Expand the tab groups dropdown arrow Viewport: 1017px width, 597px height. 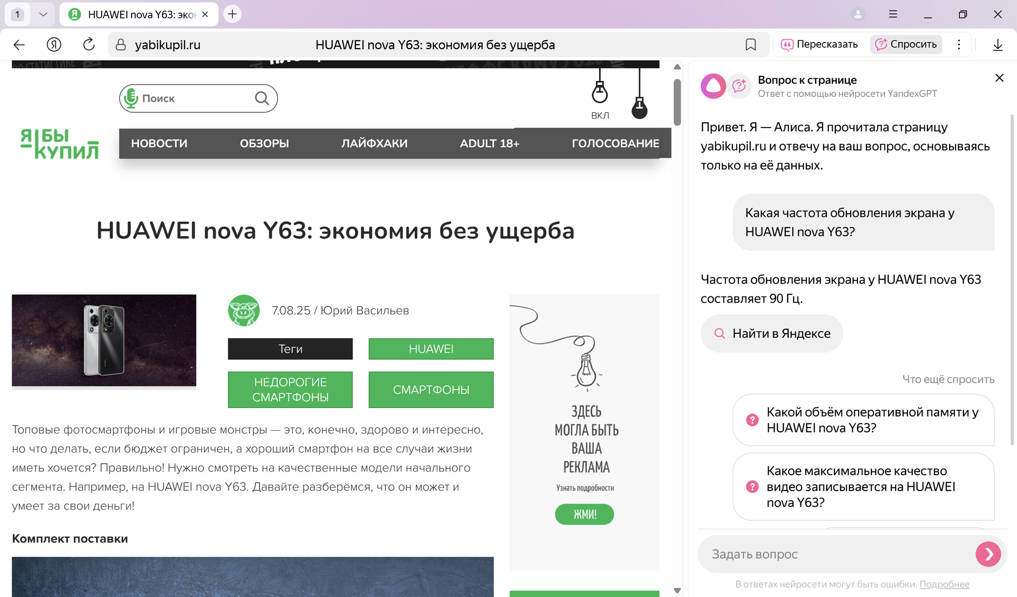tap(43, 14)
